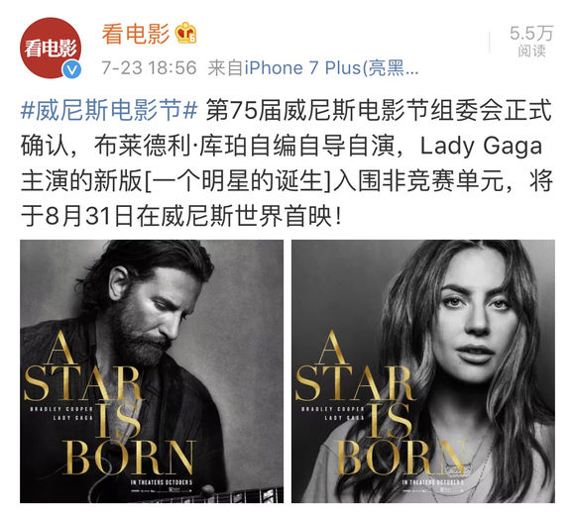This screenshot has width=575, height=516.
Task: Click 'In Theaters October 5' on left poster
Action: 162,482
